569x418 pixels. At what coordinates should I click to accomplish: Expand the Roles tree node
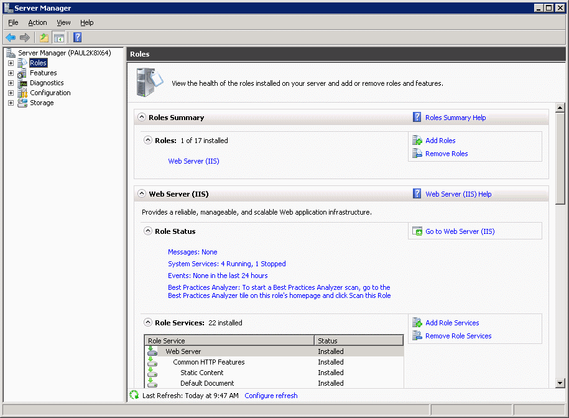(x=11, y=63)
